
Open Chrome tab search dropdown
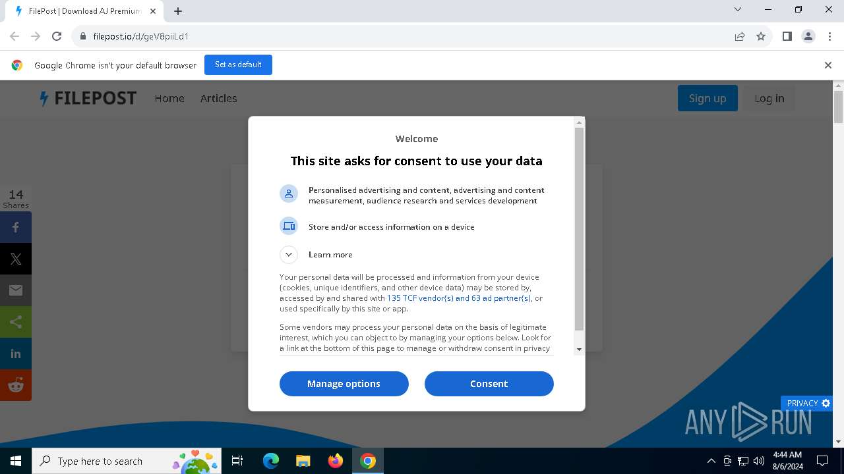pos(738,10)
